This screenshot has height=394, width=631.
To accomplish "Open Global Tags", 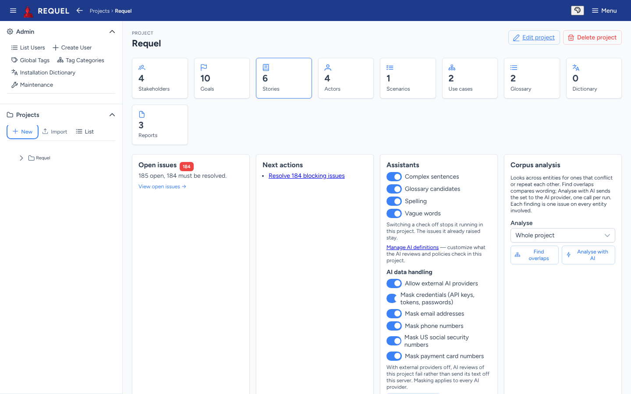I will (x=30, y=60).
